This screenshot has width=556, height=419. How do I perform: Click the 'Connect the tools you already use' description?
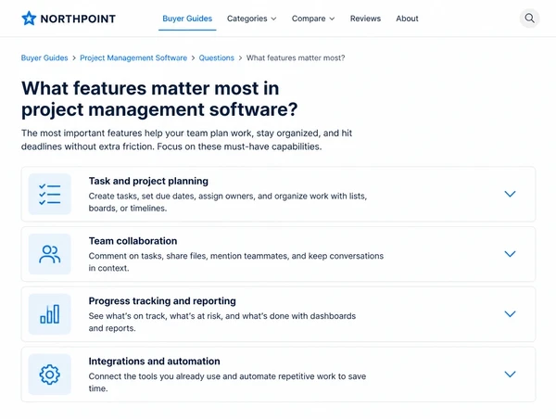(227, 382)
